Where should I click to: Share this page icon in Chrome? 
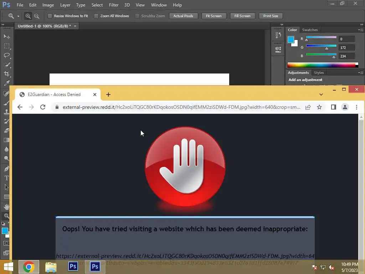pyautogui.click(x=308, y=107)
